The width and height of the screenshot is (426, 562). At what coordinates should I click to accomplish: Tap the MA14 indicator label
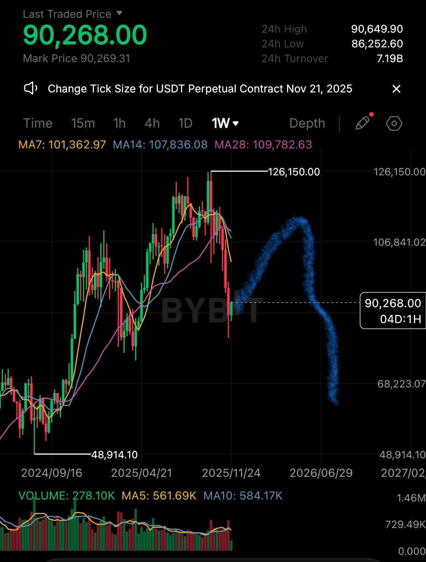(160, 145)
